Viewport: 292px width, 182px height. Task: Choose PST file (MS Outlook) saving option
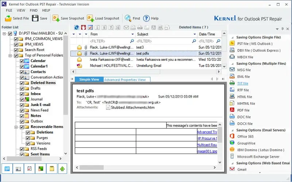(254, 44)
